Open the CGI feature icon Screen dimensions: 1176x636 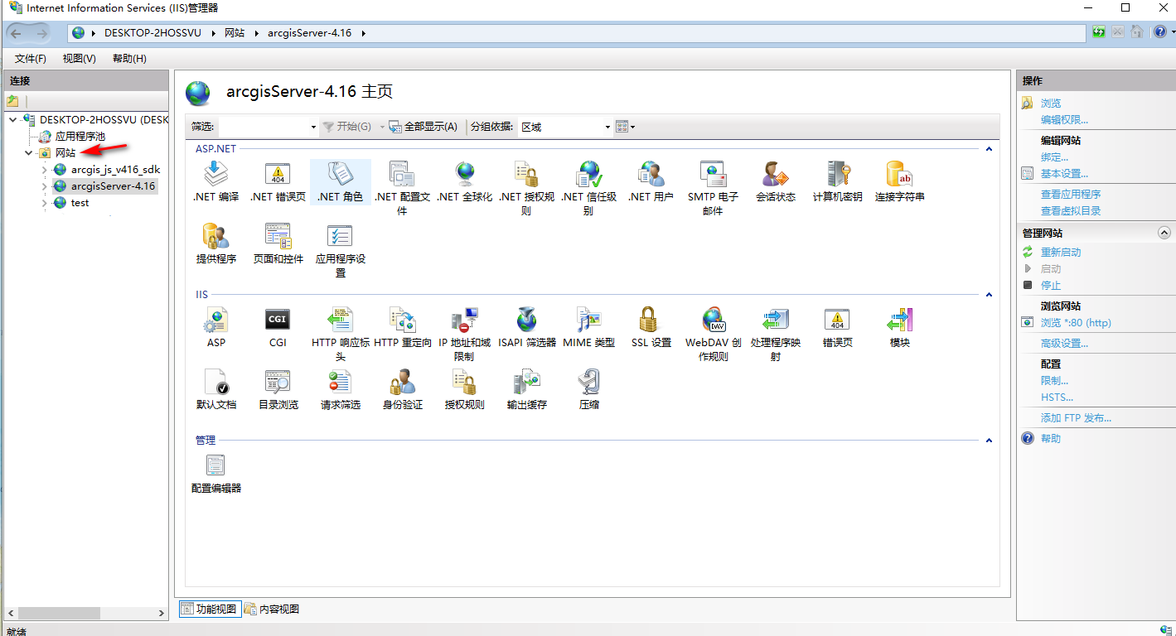coord(278,328)
